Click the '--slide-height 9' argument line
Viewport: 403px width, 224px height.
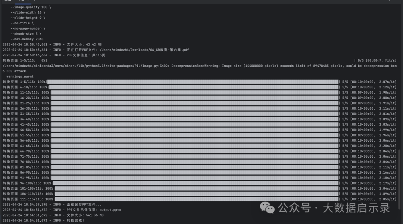pyautogui.click(x=28, y=18)
